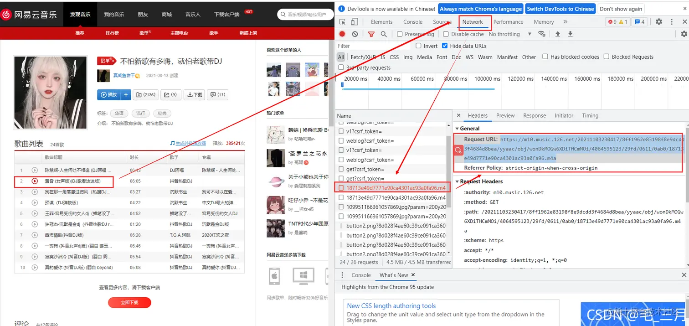Image resolution: width=689 pixels, height=326 pixels.
Task: Open the network filter funnel icon
Action: point(371,34)
